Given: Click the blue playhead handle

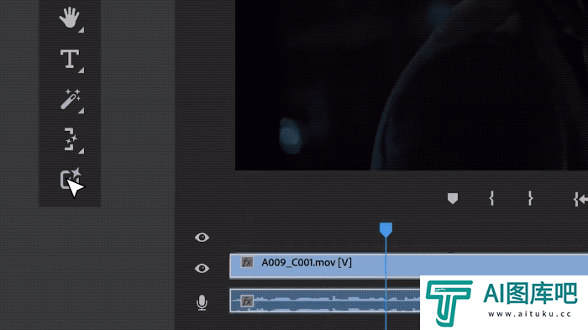Looking at the screenshot, I should [x=386, y=229].
